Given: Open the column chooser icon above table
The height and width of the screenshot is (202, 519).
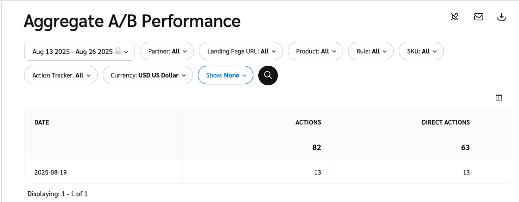Looking at the screenshot, I should 499,98.
